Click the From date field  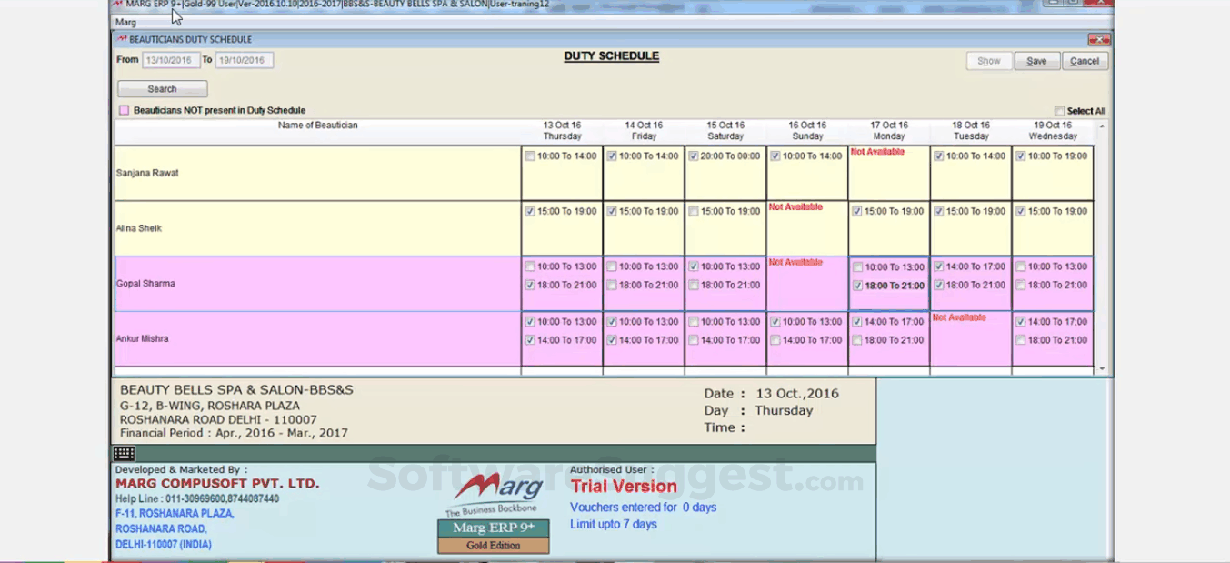point(171,60)
